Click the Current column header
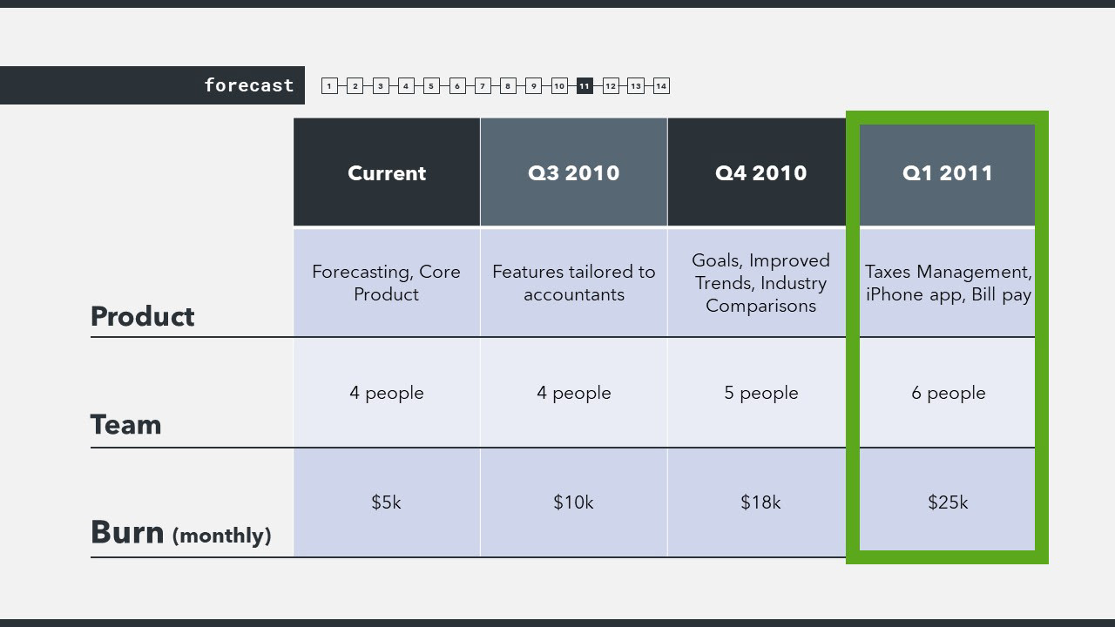1115x627 pixels. [387, 172]
